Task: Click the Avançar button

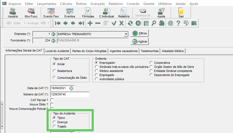Action: (x=36, y=23)
